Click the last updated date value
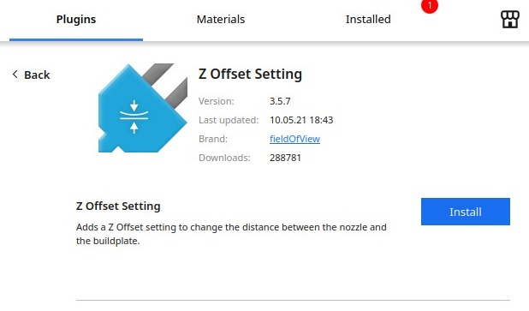 click(301, 120)
